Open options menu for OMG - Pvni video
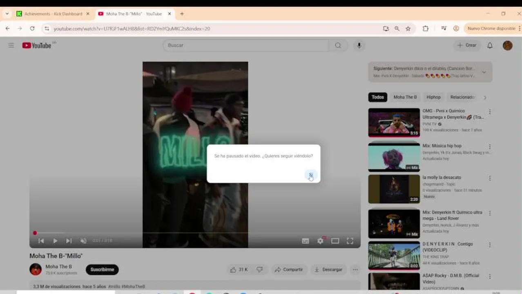 pos(490,112)
